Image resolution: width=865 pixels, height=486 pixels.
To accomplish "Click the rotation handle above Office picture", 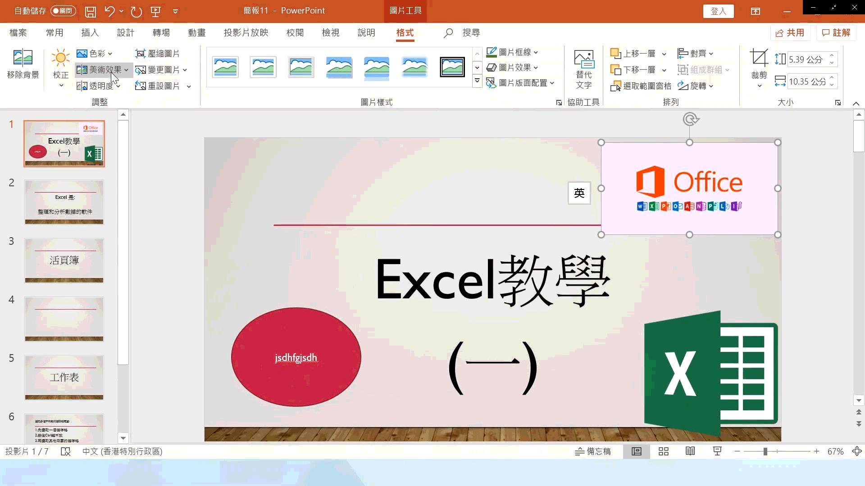I will click(690, 119).
